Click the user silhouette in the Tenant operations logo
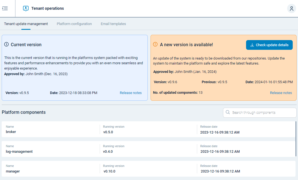 26,8
